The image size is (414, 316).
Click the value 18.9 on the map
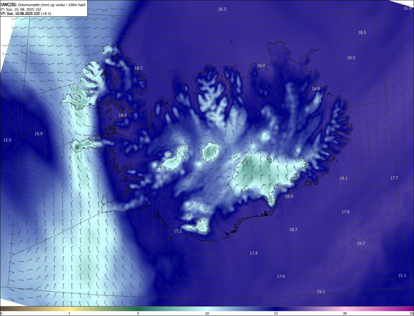tap(289, 196)
